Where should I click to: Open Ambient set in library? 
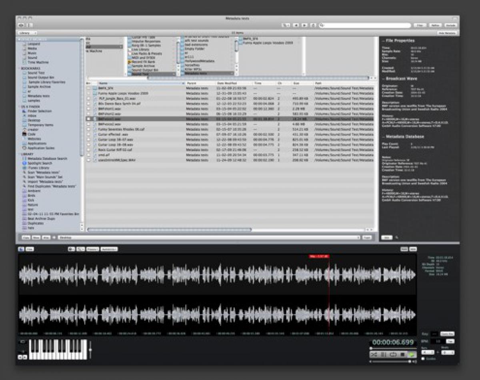coord(34,191)
